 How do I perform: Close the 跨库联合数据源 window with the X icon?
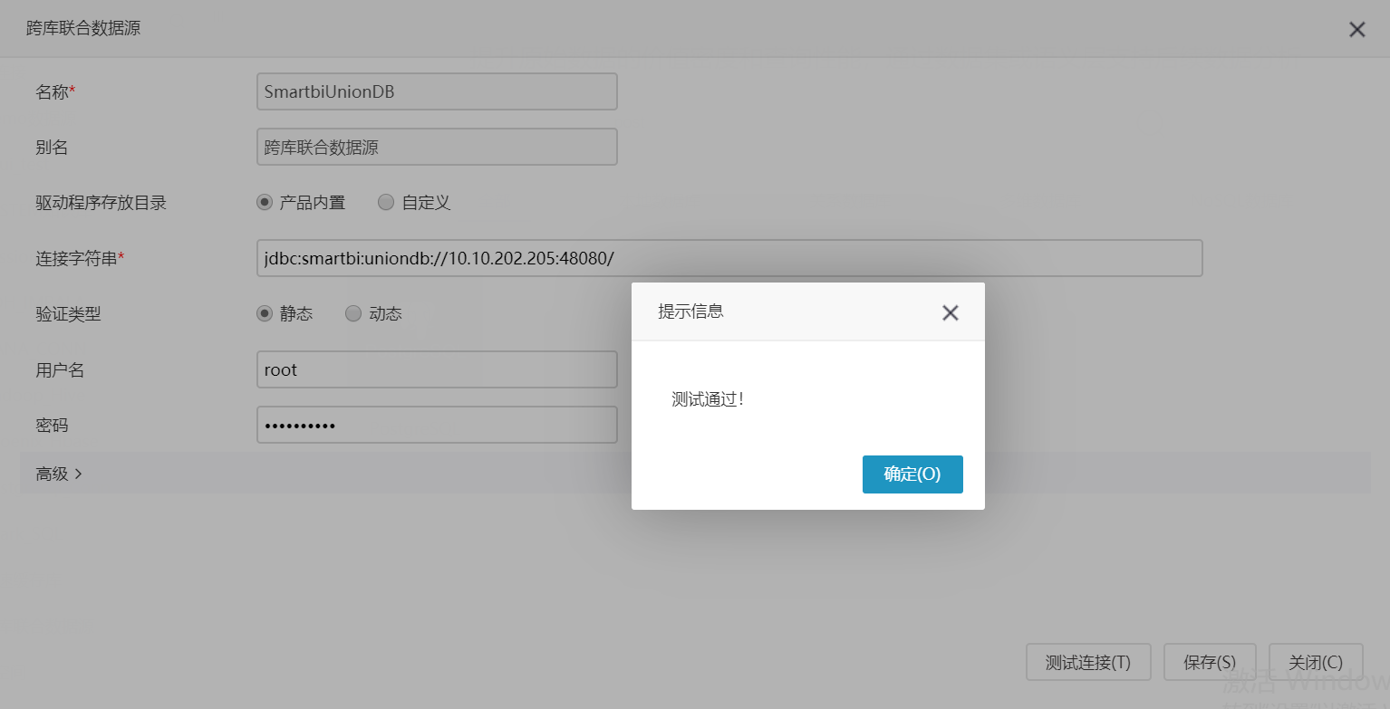pos(1356,30)
